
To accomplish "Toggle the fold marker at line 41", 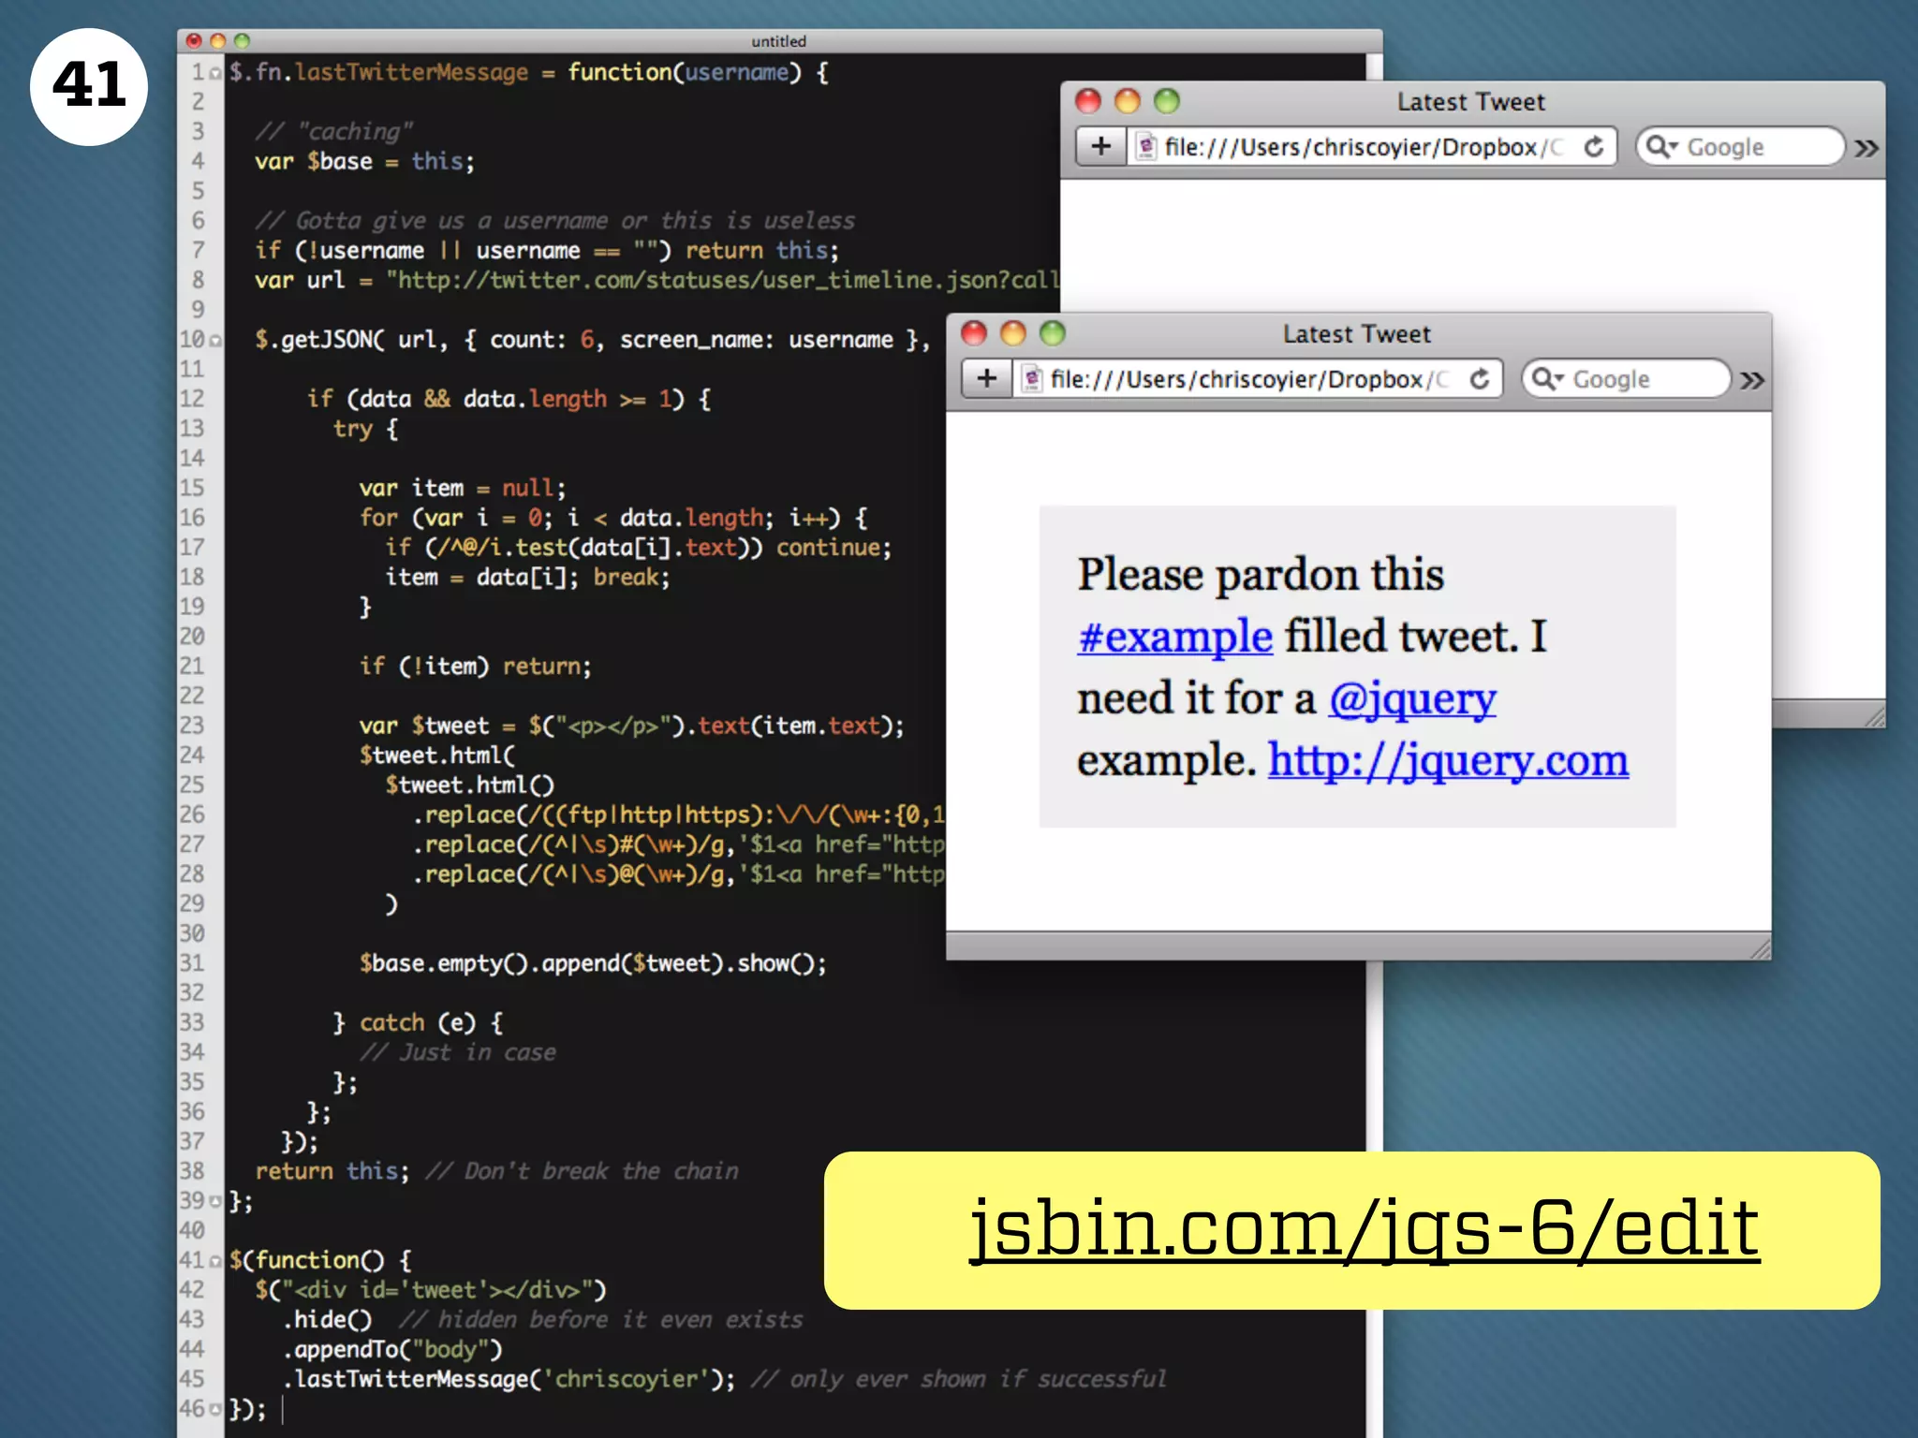I will click(x=216, y=1261).
